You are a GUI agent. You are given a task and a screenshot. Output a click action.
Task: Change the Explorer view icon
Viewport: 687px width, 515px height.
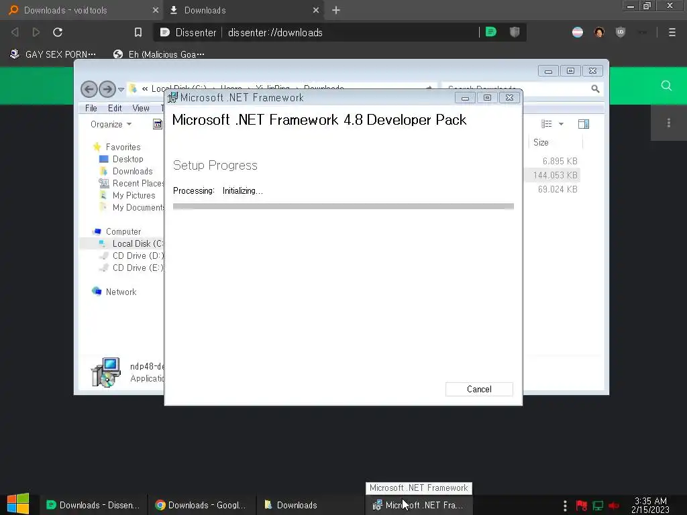(546, 124)
